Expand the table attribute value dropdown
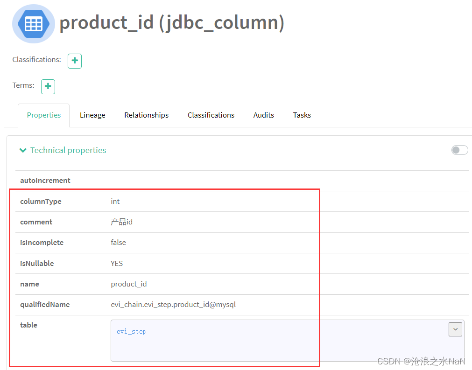This screenshot has width=472, height=370. 455,329
